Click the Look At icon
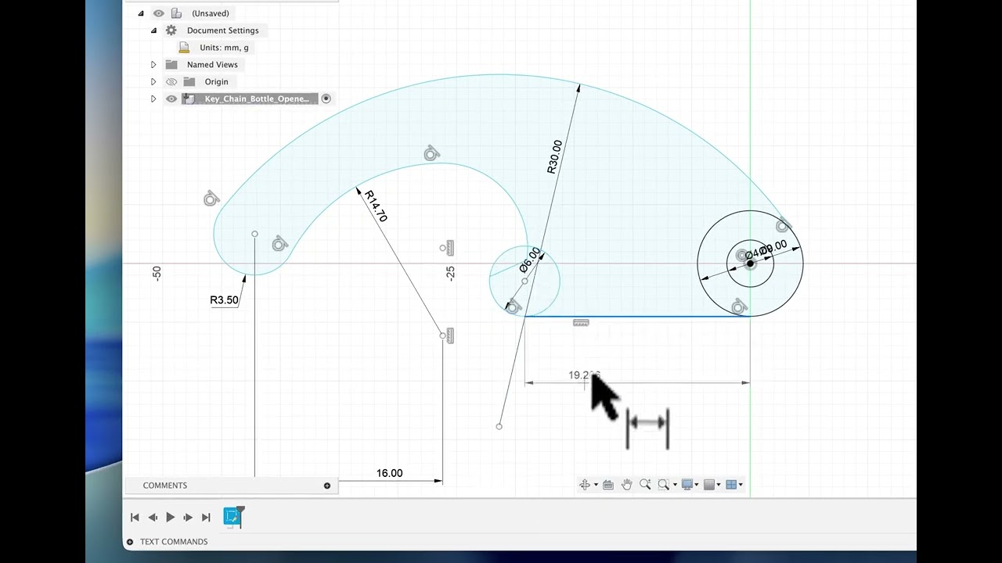The height and width of the screenshot is (563, 1002). pyautogui.click(x=608, y=485)
